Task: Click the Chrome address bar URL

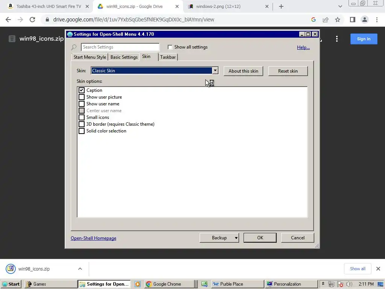Action: (x=133, y=20)
